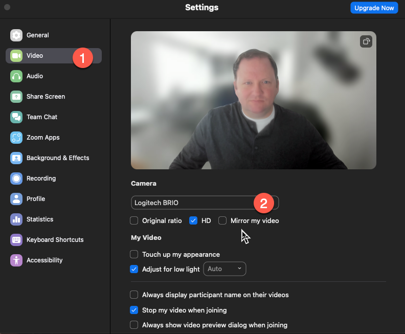
Task: Open the Auto low light dropdown
Action: pos(224,269)
